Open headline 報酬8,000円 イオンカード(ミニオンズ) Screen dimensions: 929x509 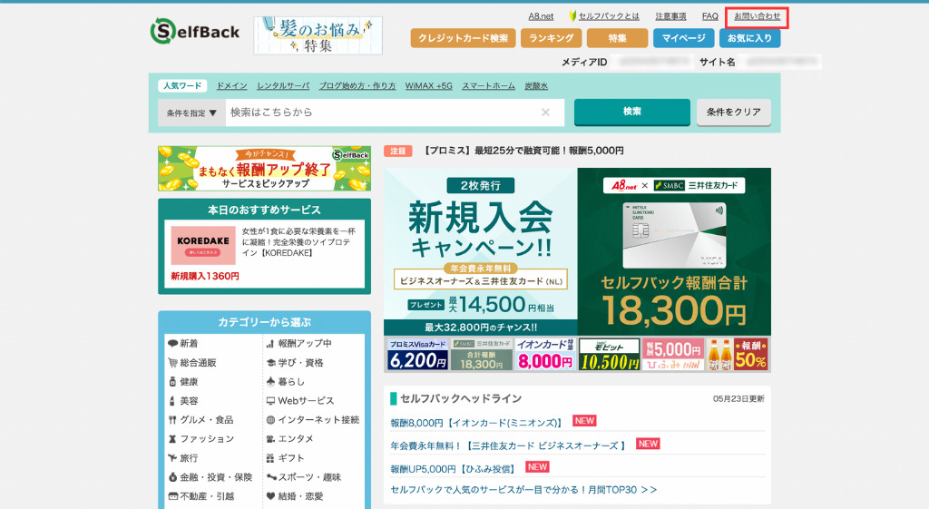point(476,423)
